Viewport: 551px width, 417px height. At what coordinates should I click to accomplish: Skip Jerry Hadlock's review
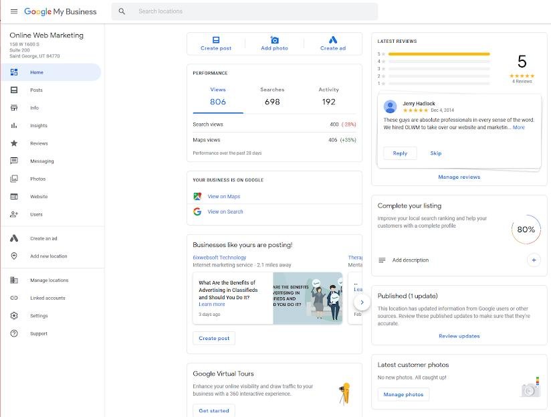436,153
